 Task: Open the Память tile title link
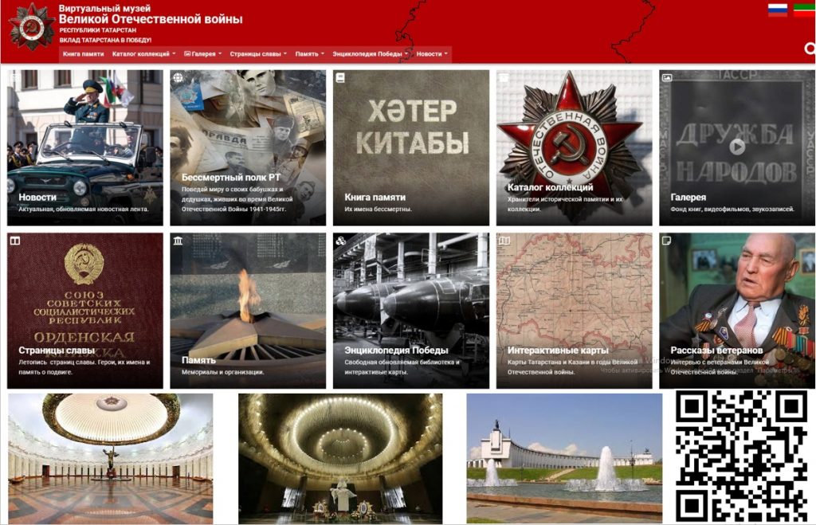198,360
